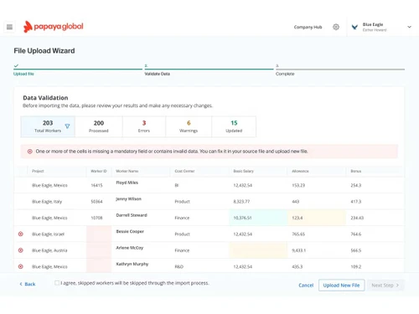Click the Cancel link
The image size is (419, 314).
click(306, 286)
